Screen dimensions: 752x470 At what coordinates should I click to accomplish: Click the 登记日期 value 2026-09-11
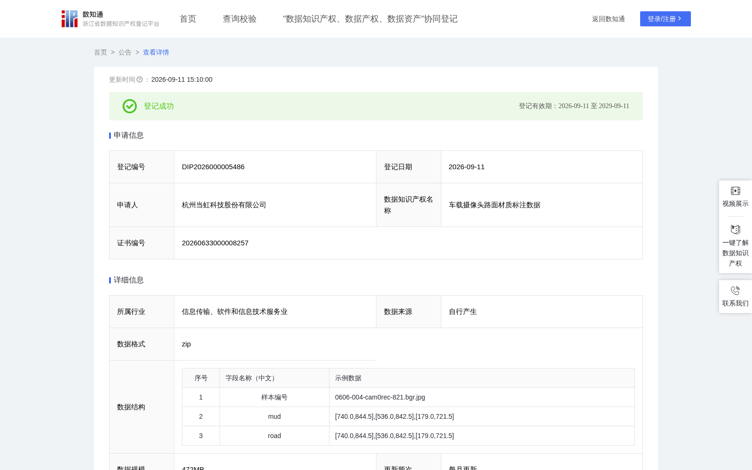click(x=467, y=167)
